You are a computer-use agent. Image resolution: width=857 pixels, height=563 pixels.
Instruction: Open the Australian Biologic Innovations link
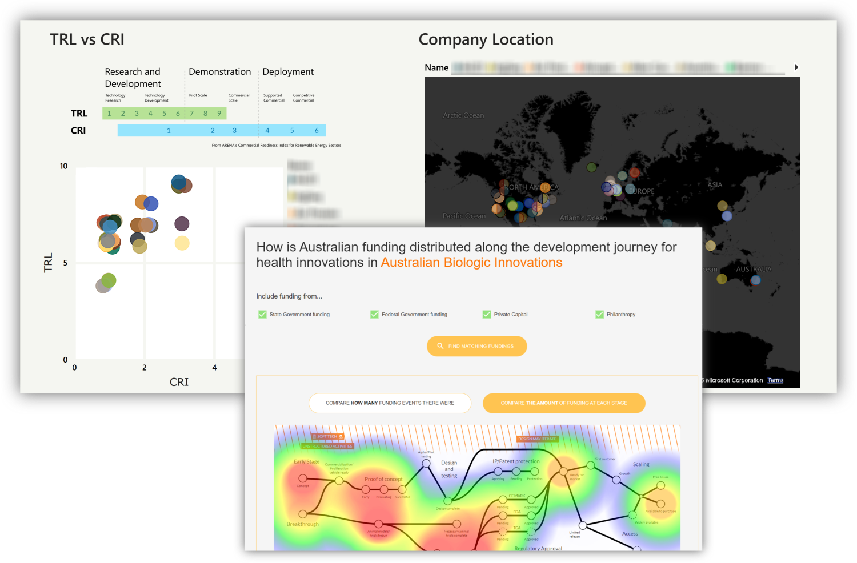pyautogui.click(x=471, y=263)
